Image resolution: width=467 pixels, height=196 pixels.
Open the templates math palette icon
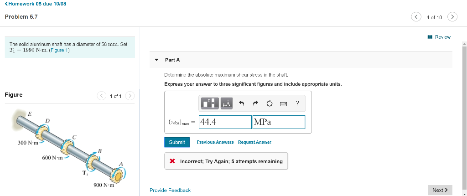click(211, 103)
